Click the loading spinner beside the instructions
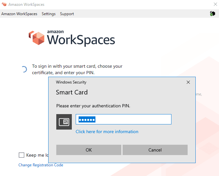The image size is (219, 176). (24, 69)
